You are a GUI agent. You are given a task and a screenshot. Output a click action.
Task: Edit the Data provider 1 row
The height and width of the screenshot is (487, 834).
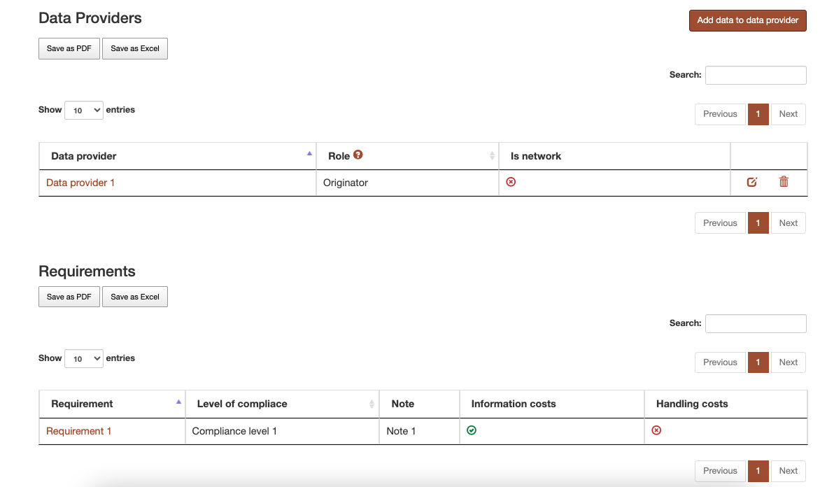click(x=751, y=182)
